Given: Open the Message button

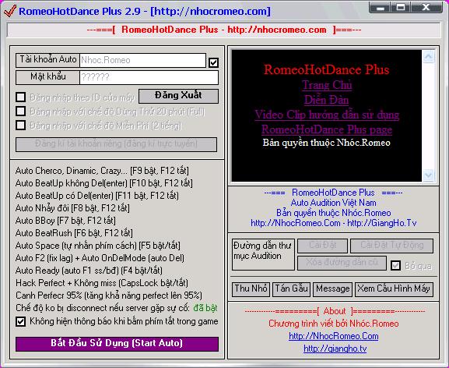Looking at the screenshot, I should 333,289.
